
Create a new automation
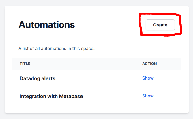[x=160, y=25]
